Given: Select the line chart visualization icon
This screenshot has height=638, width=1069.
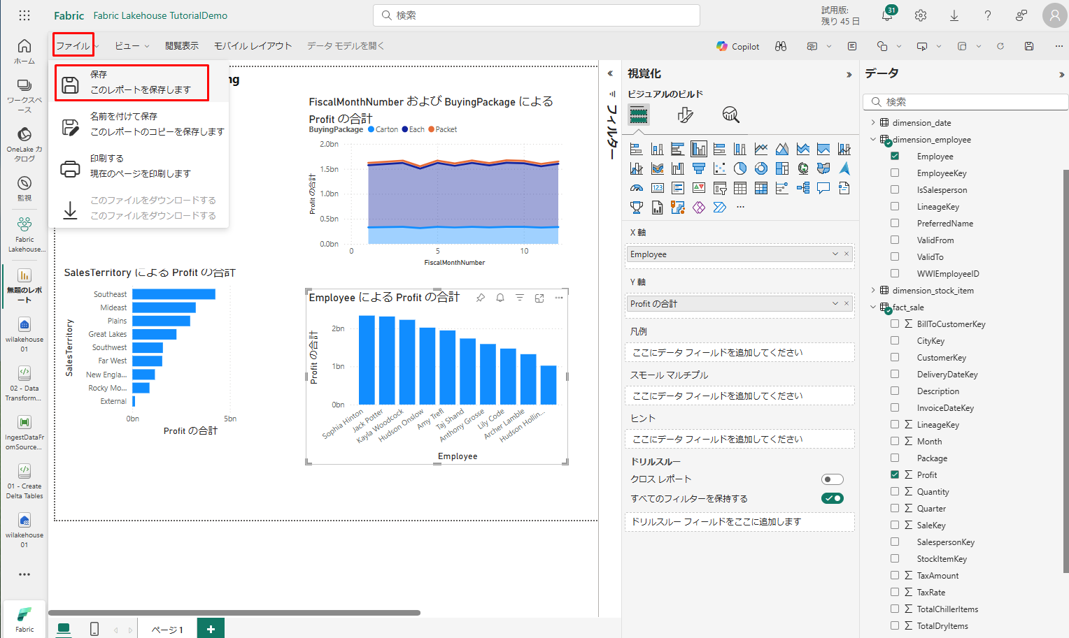Looking at the screenshot, I should point(761,149).
